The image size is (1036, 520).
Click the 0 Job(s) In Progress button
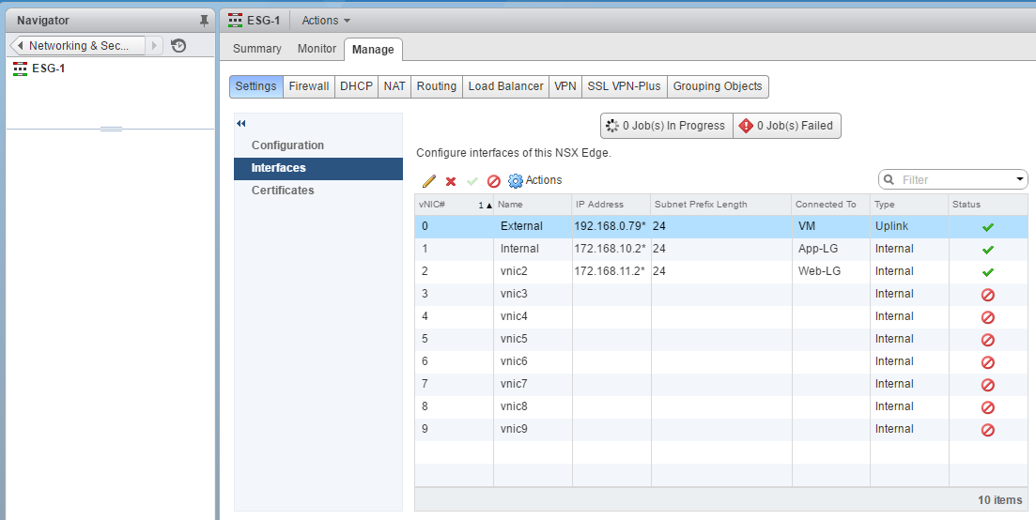[x=666, y=126]
